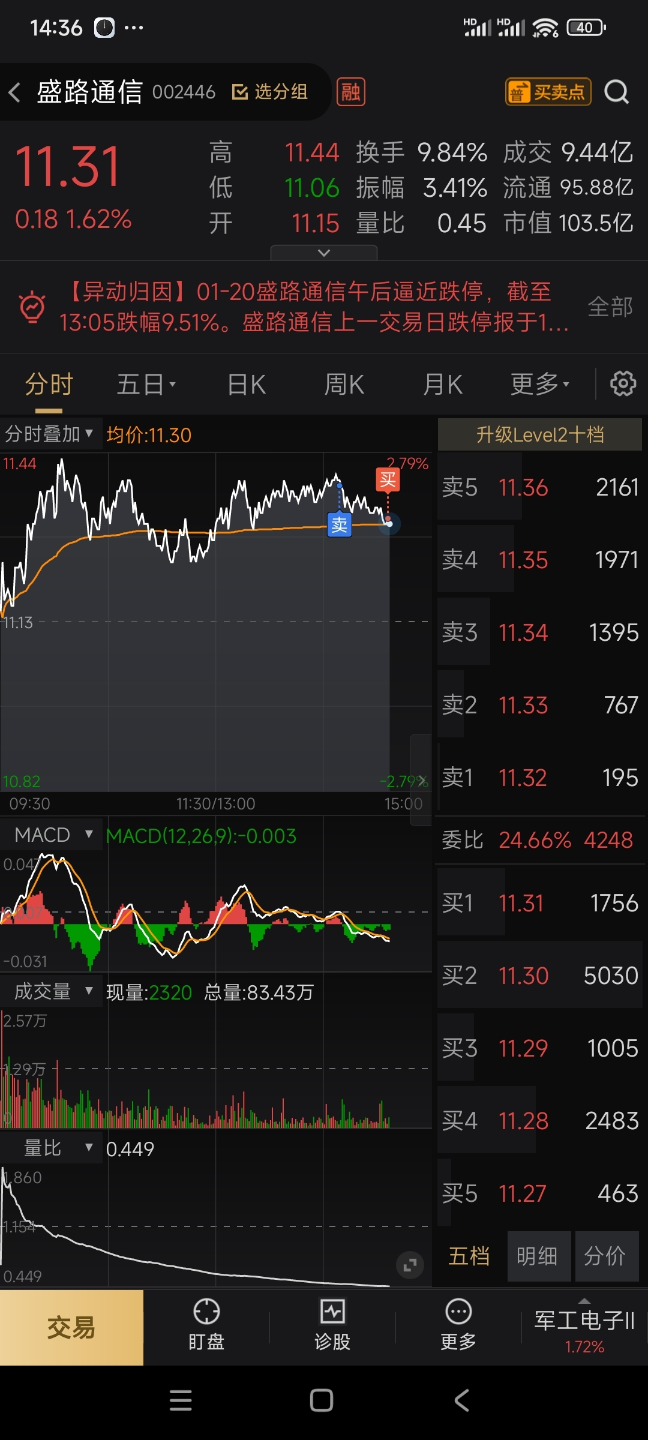Tap the fullscreen expand chart icon

point(410,1265)
